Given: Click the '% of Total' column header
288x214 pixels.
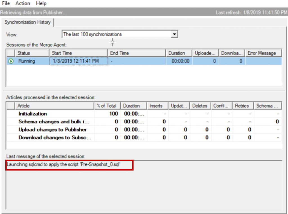Looking at the screenshot, I should point(107,106).
